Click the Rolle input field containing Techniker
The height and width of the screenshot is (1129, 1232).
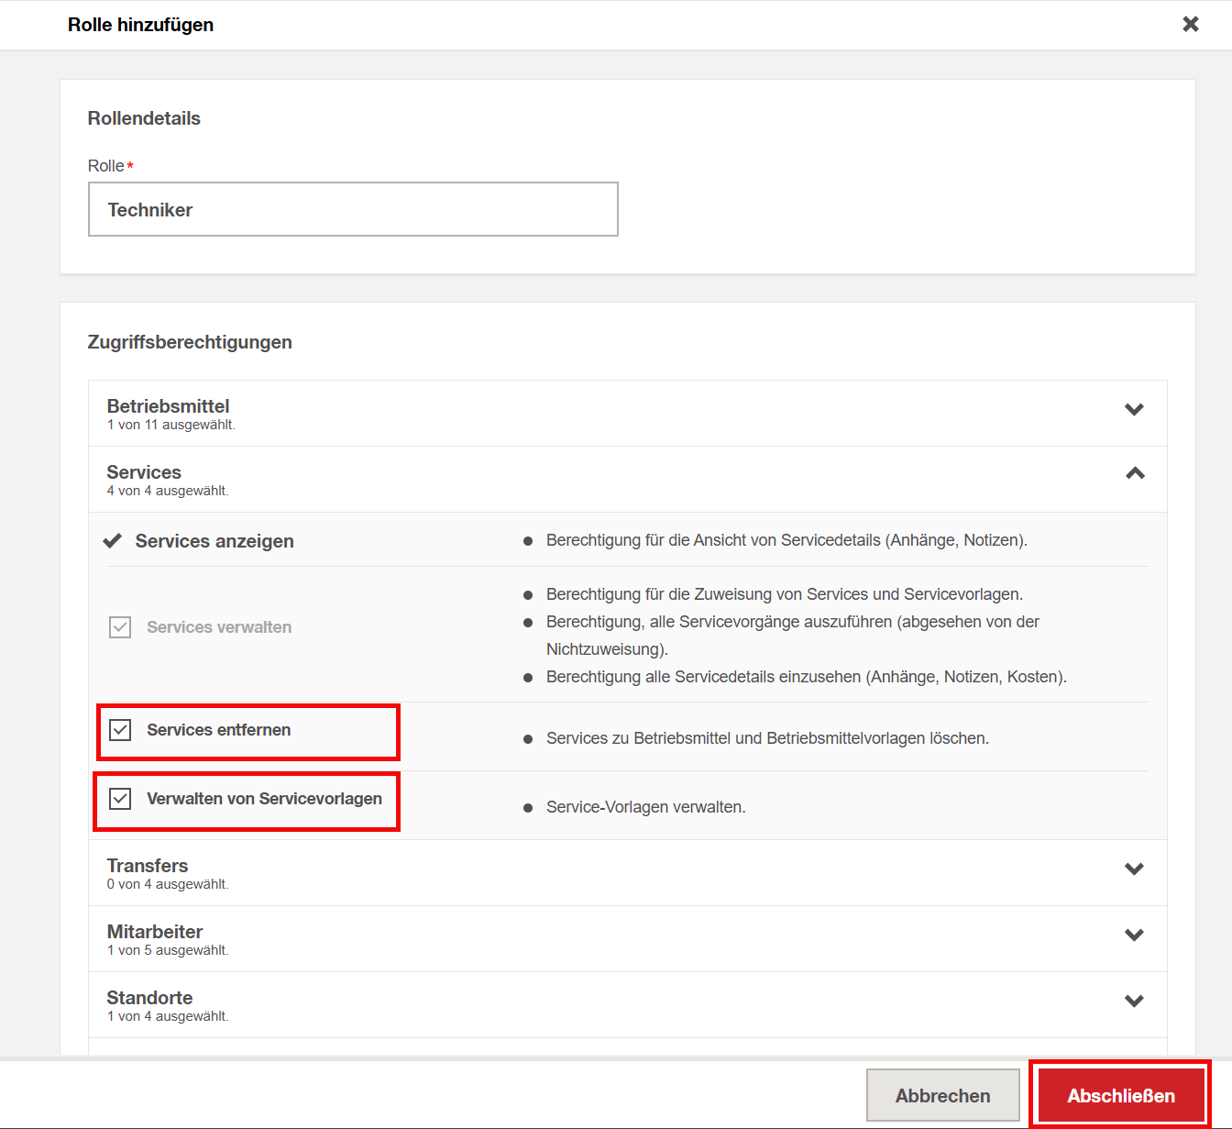click(x=353, y=209)
